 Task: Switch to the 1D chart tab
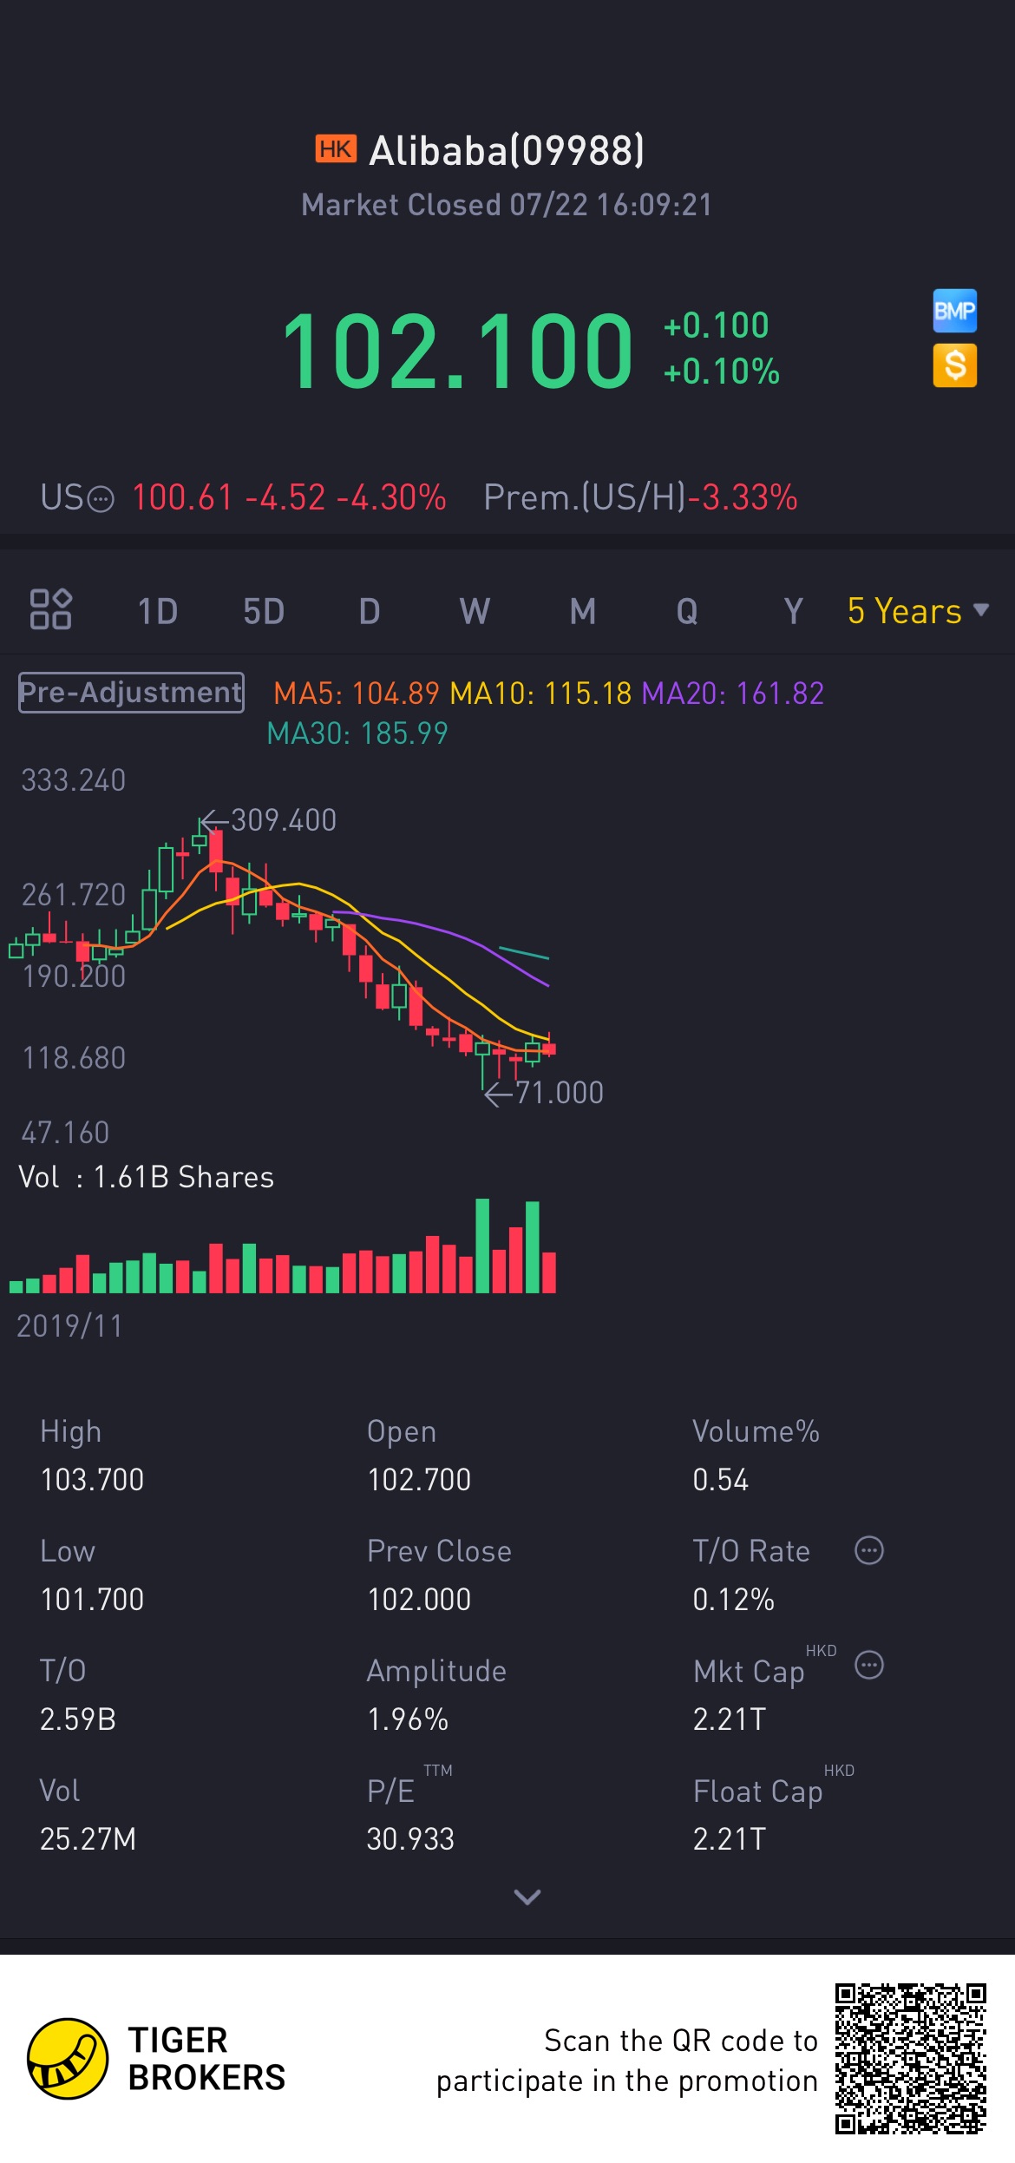coord(158,611)
